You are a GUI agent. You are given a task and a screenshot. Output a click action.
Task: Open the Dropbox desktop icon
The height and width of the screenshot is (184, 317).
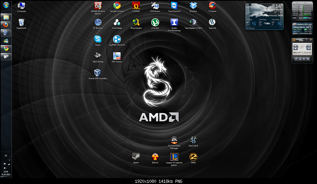coord(193,7)
